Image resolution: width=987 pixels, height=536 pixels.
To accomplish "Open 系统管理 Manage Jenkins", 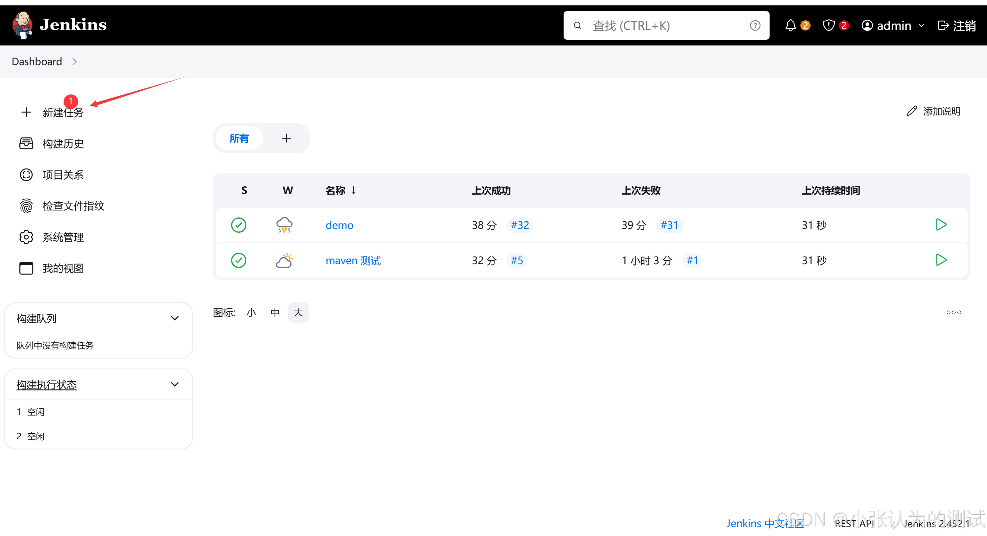I will pos(52,237).
